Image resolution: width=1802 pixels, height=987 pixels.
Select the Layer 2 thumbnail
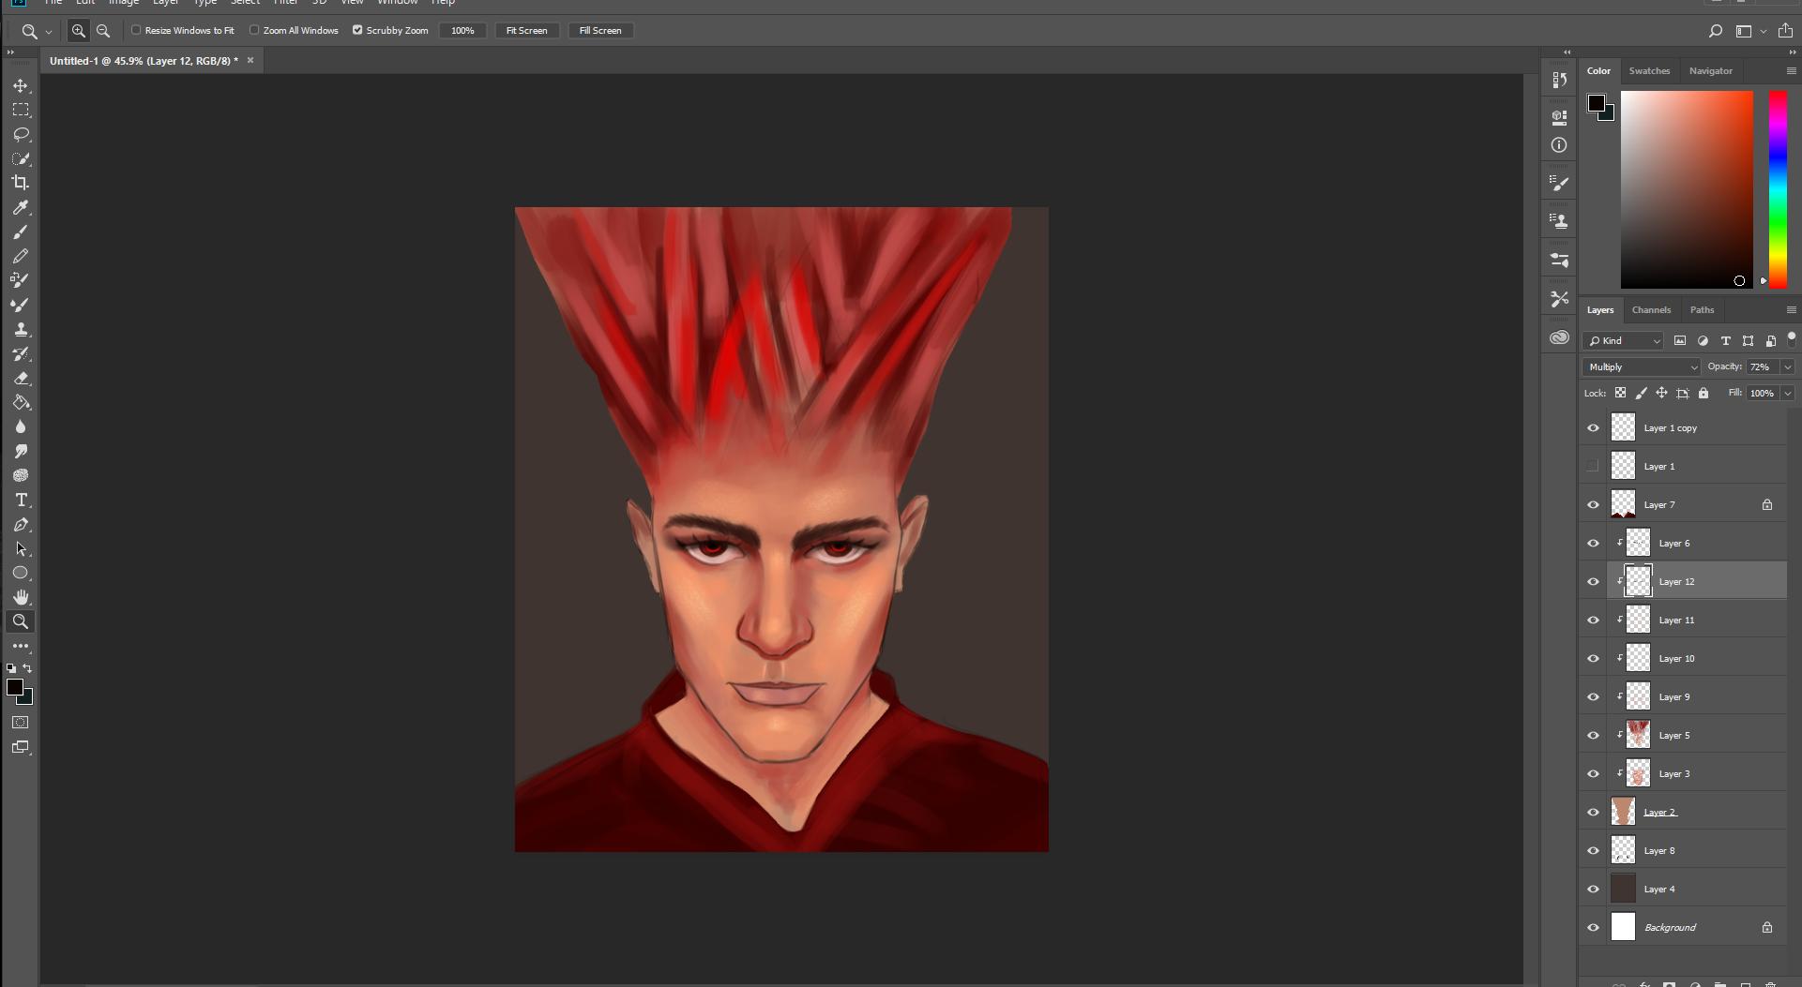1623,812
